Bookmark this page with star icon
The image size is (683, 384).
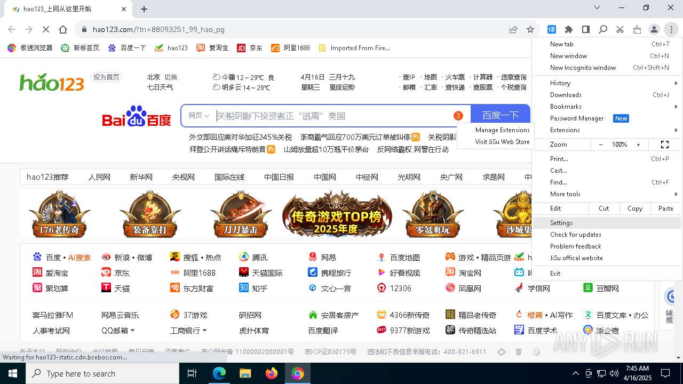[530, 29]
